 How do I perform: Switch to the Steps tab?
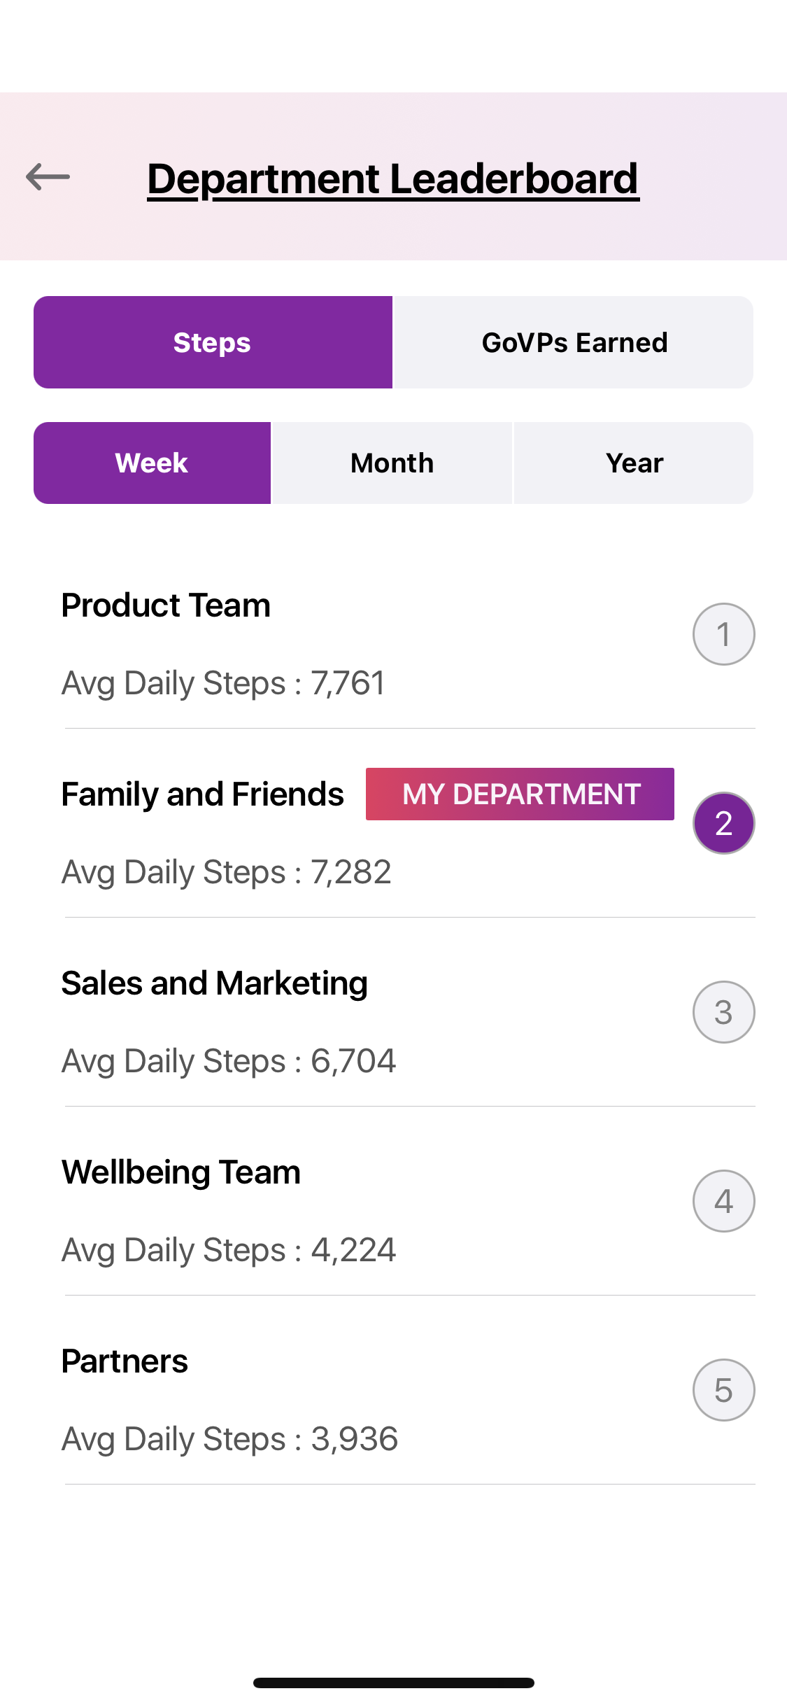(213, 342)
